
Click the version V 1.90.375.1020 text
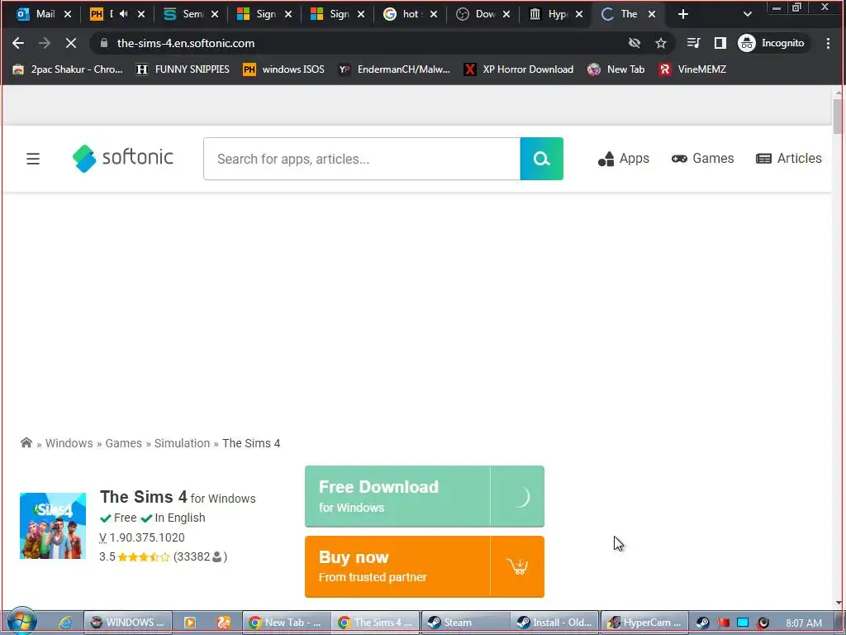[142, 537]
